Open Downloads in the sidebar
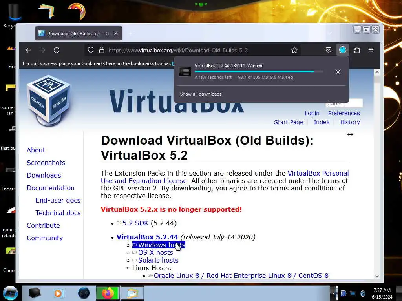The image size is (402, 301). pyautogui.click(x=44, y=175)
